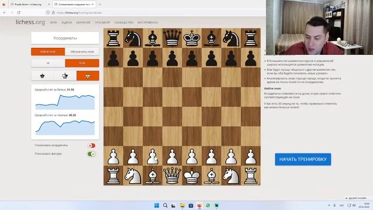Toggle the Показывать фигуры switch
The image size is (373, 210).
(x=92, y=154)
